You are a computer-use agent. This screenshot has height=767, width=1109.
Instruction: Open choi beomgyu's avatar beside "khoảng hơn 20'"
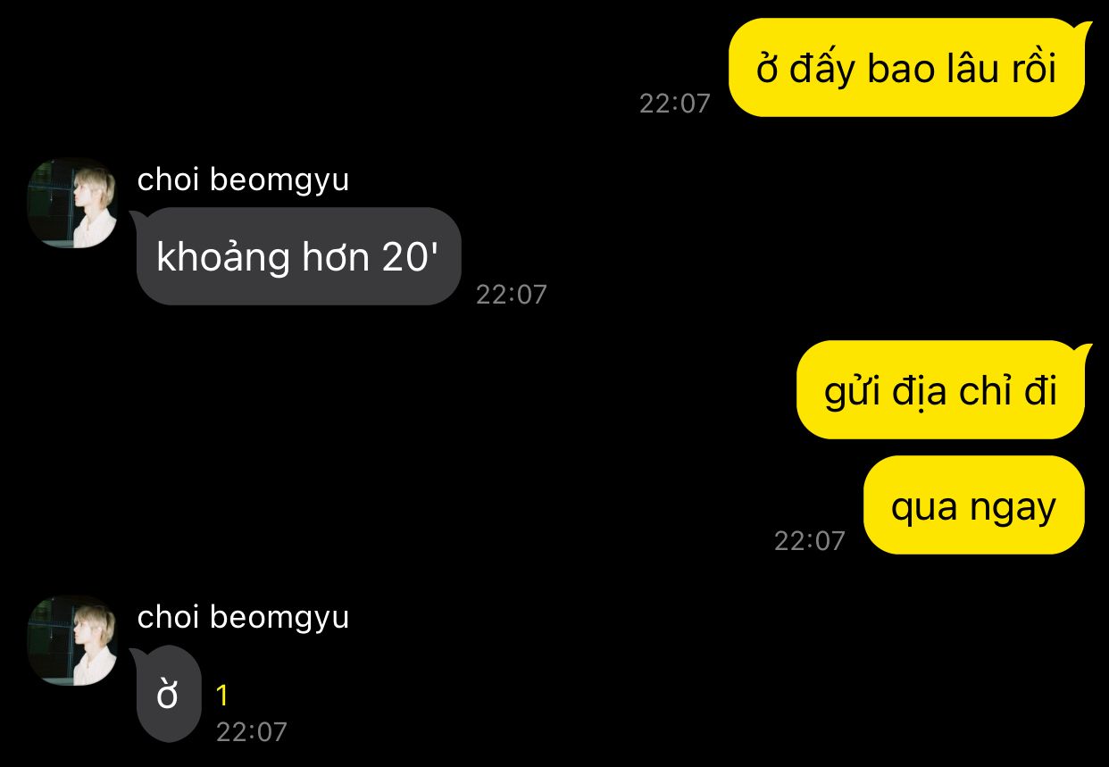(x=72, y=203)
